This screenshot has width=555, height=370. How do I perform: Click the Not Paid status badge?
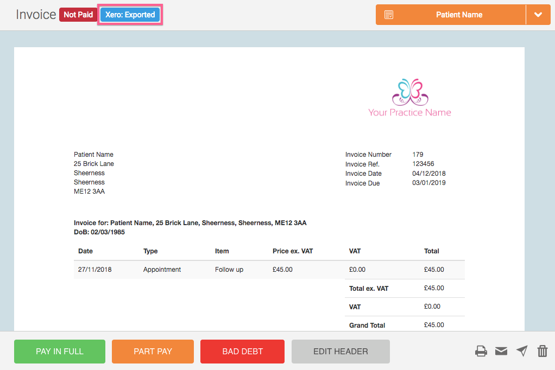click(78, 15)
